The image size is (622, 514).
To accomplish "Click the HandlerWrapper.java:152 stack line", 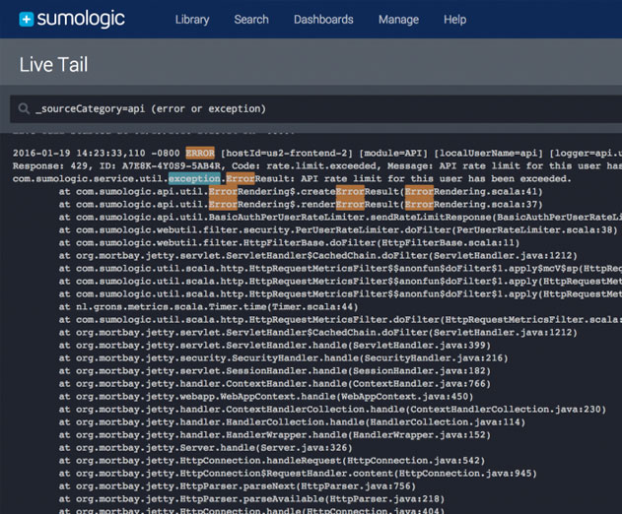I will (274, 435).
